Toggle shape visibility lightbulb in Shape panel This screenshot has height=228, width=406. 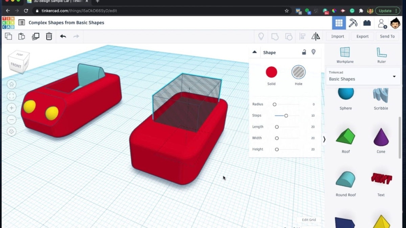point(314,52)
